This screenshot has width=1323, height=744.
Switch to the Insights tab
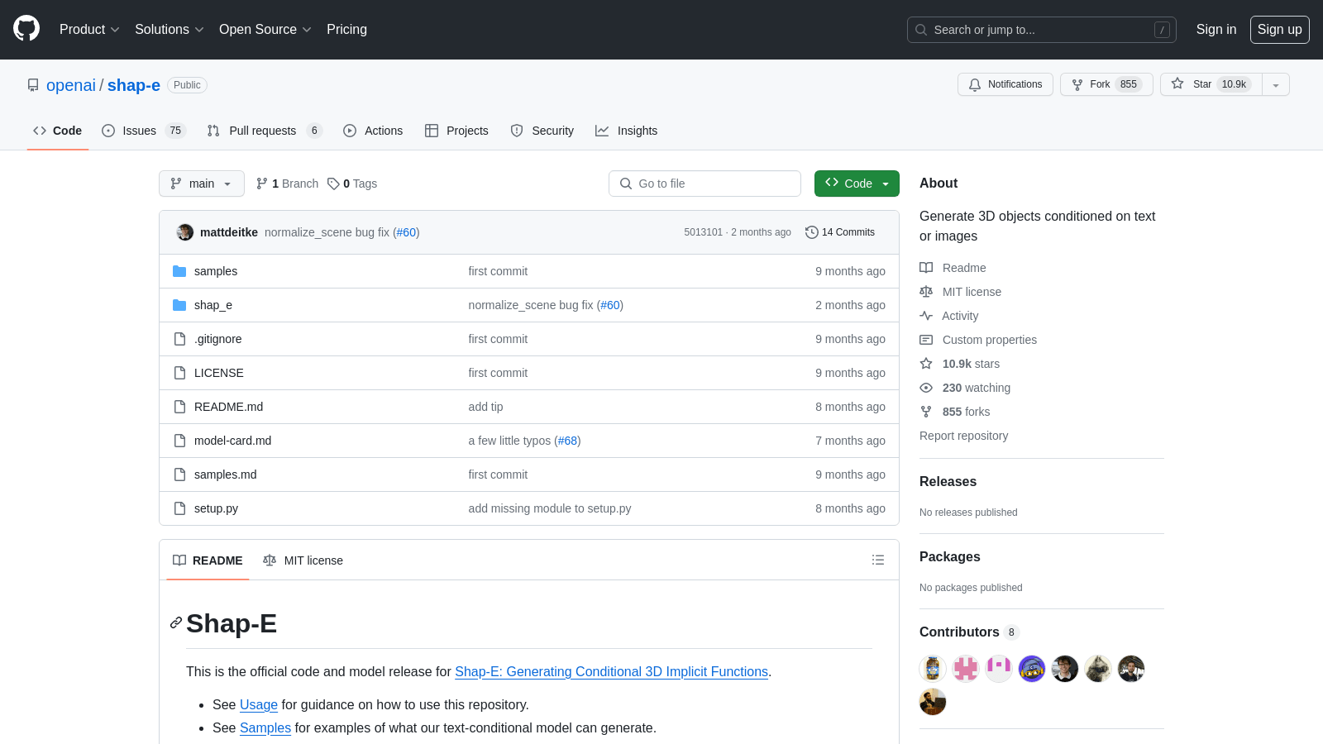pos(627,131)
